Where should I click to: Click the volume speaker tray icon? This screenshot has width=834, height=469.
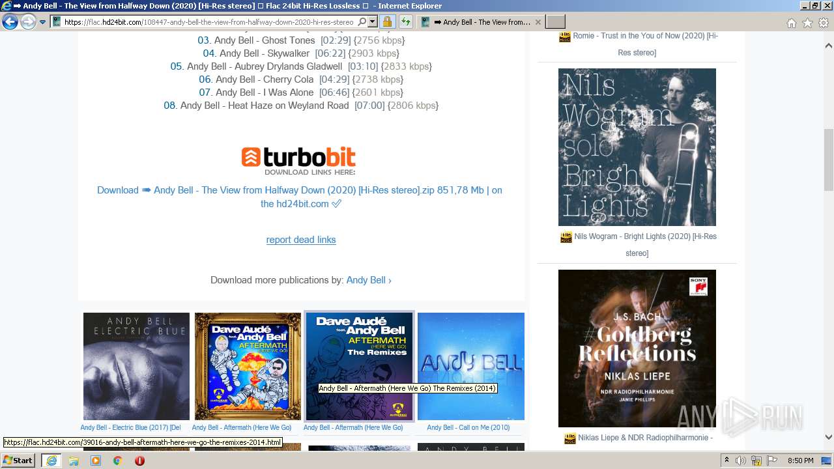pyautogui.click(x=741, y=461)
